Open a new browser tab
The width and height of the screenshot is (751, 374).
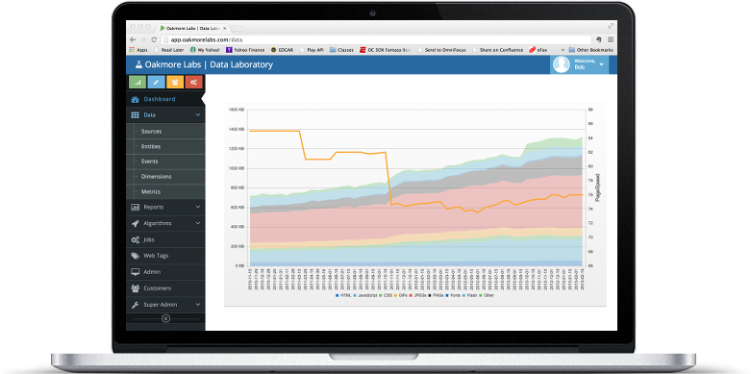tap(238, 28)
